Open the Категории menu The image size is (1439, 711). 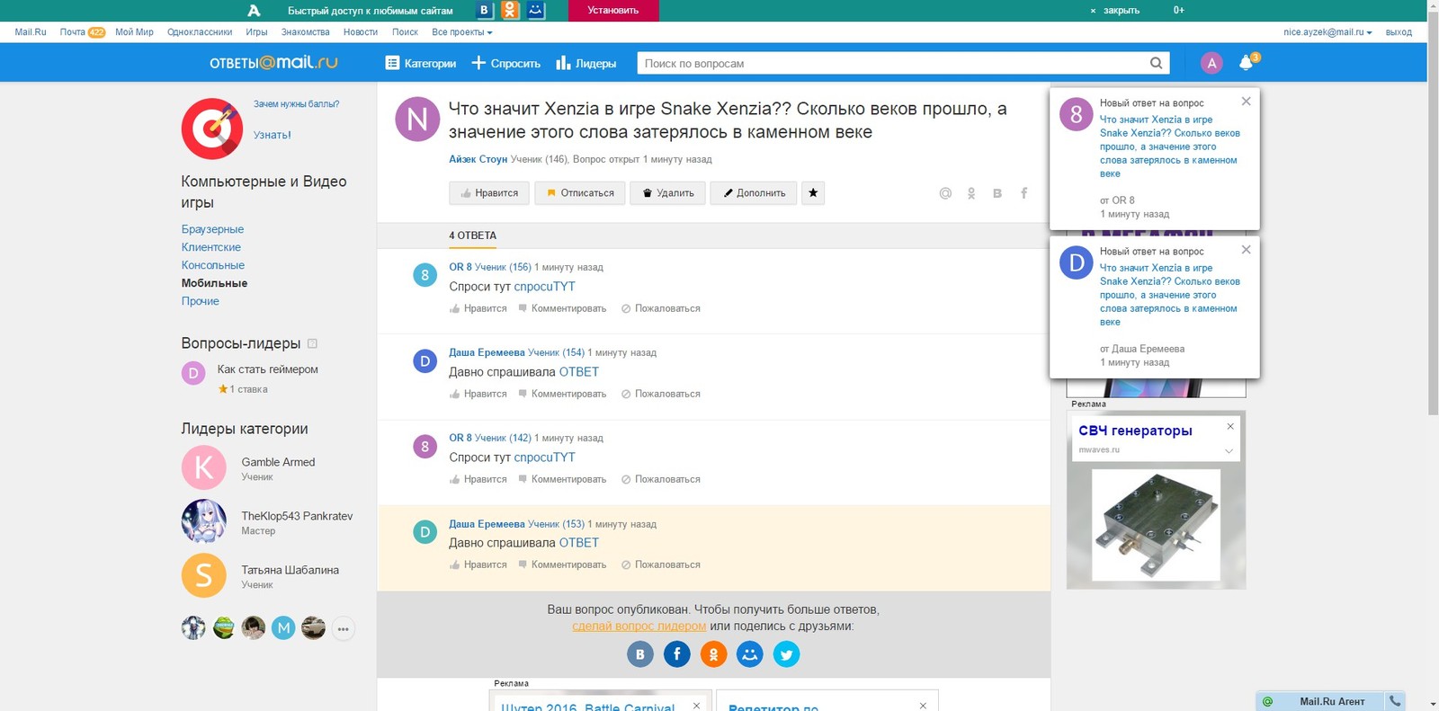[421, 63]
